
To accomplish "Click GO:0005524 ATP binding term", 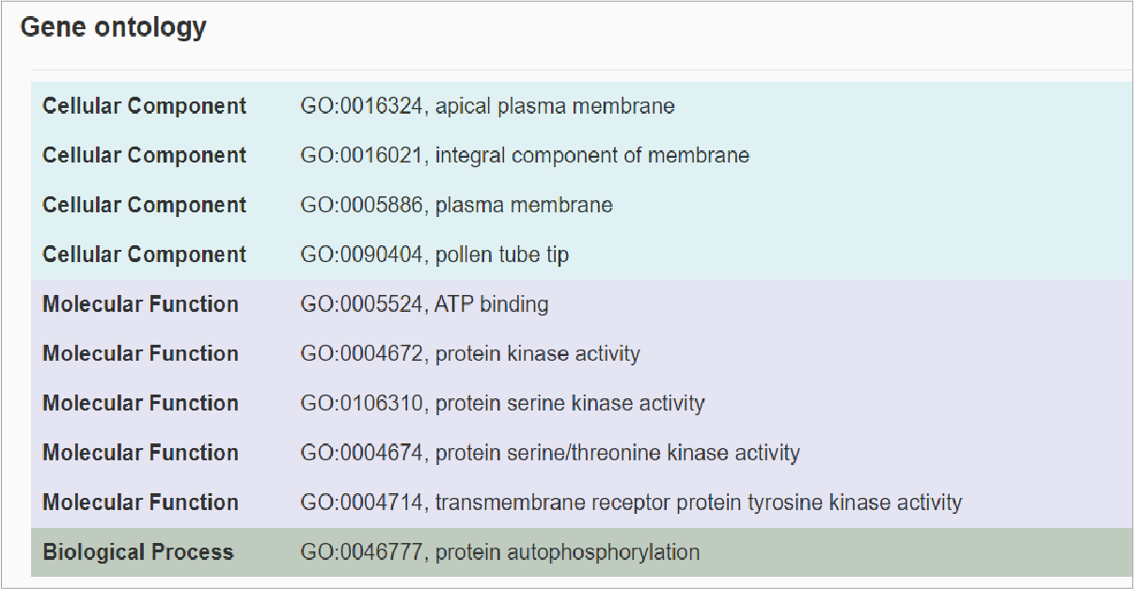I will pyautogui.click(x=424, y=304).
